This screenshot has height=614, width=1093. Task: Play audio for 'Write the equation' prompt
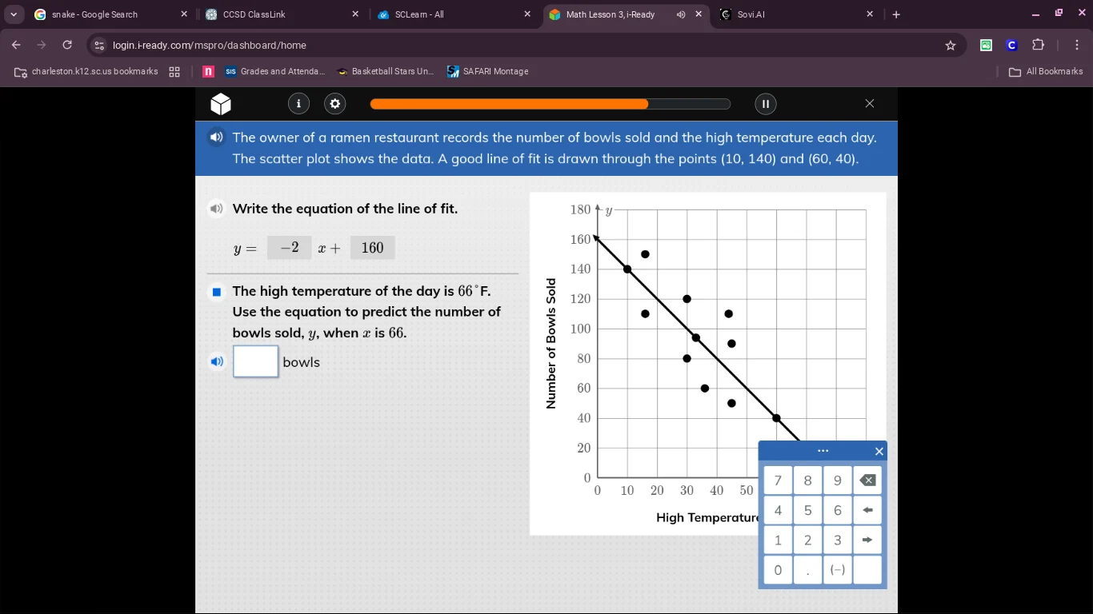coord(216,209)
